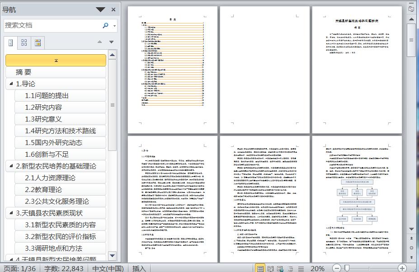The width and height of the screenshot is (419, 272).
Task: Click the abstract page titled 天镇县新型农民培养问题研究
Action: [357, 70]
